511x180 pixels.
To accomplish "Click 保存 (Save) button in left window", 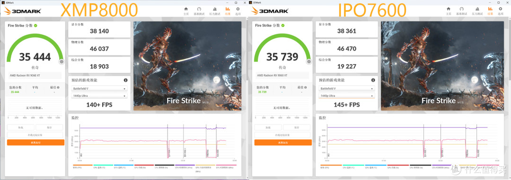I will [x=49, y=128].
